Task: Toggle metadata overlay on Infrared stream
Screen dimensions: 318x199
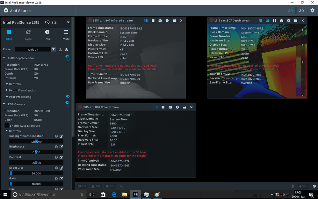Action: click(146, 20)
